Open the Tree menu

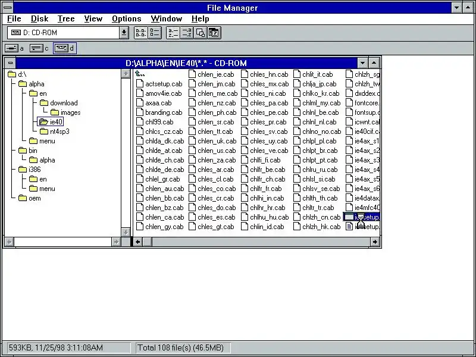click(x=66, y=19)
